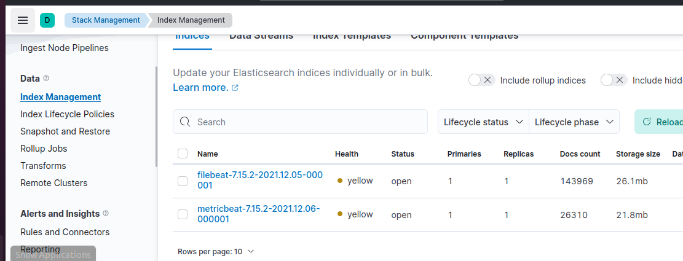Viewport: 683px width, 261px height.
Task: Open Rules and Connectors in sidebar
Action: (x=65, y=232)
